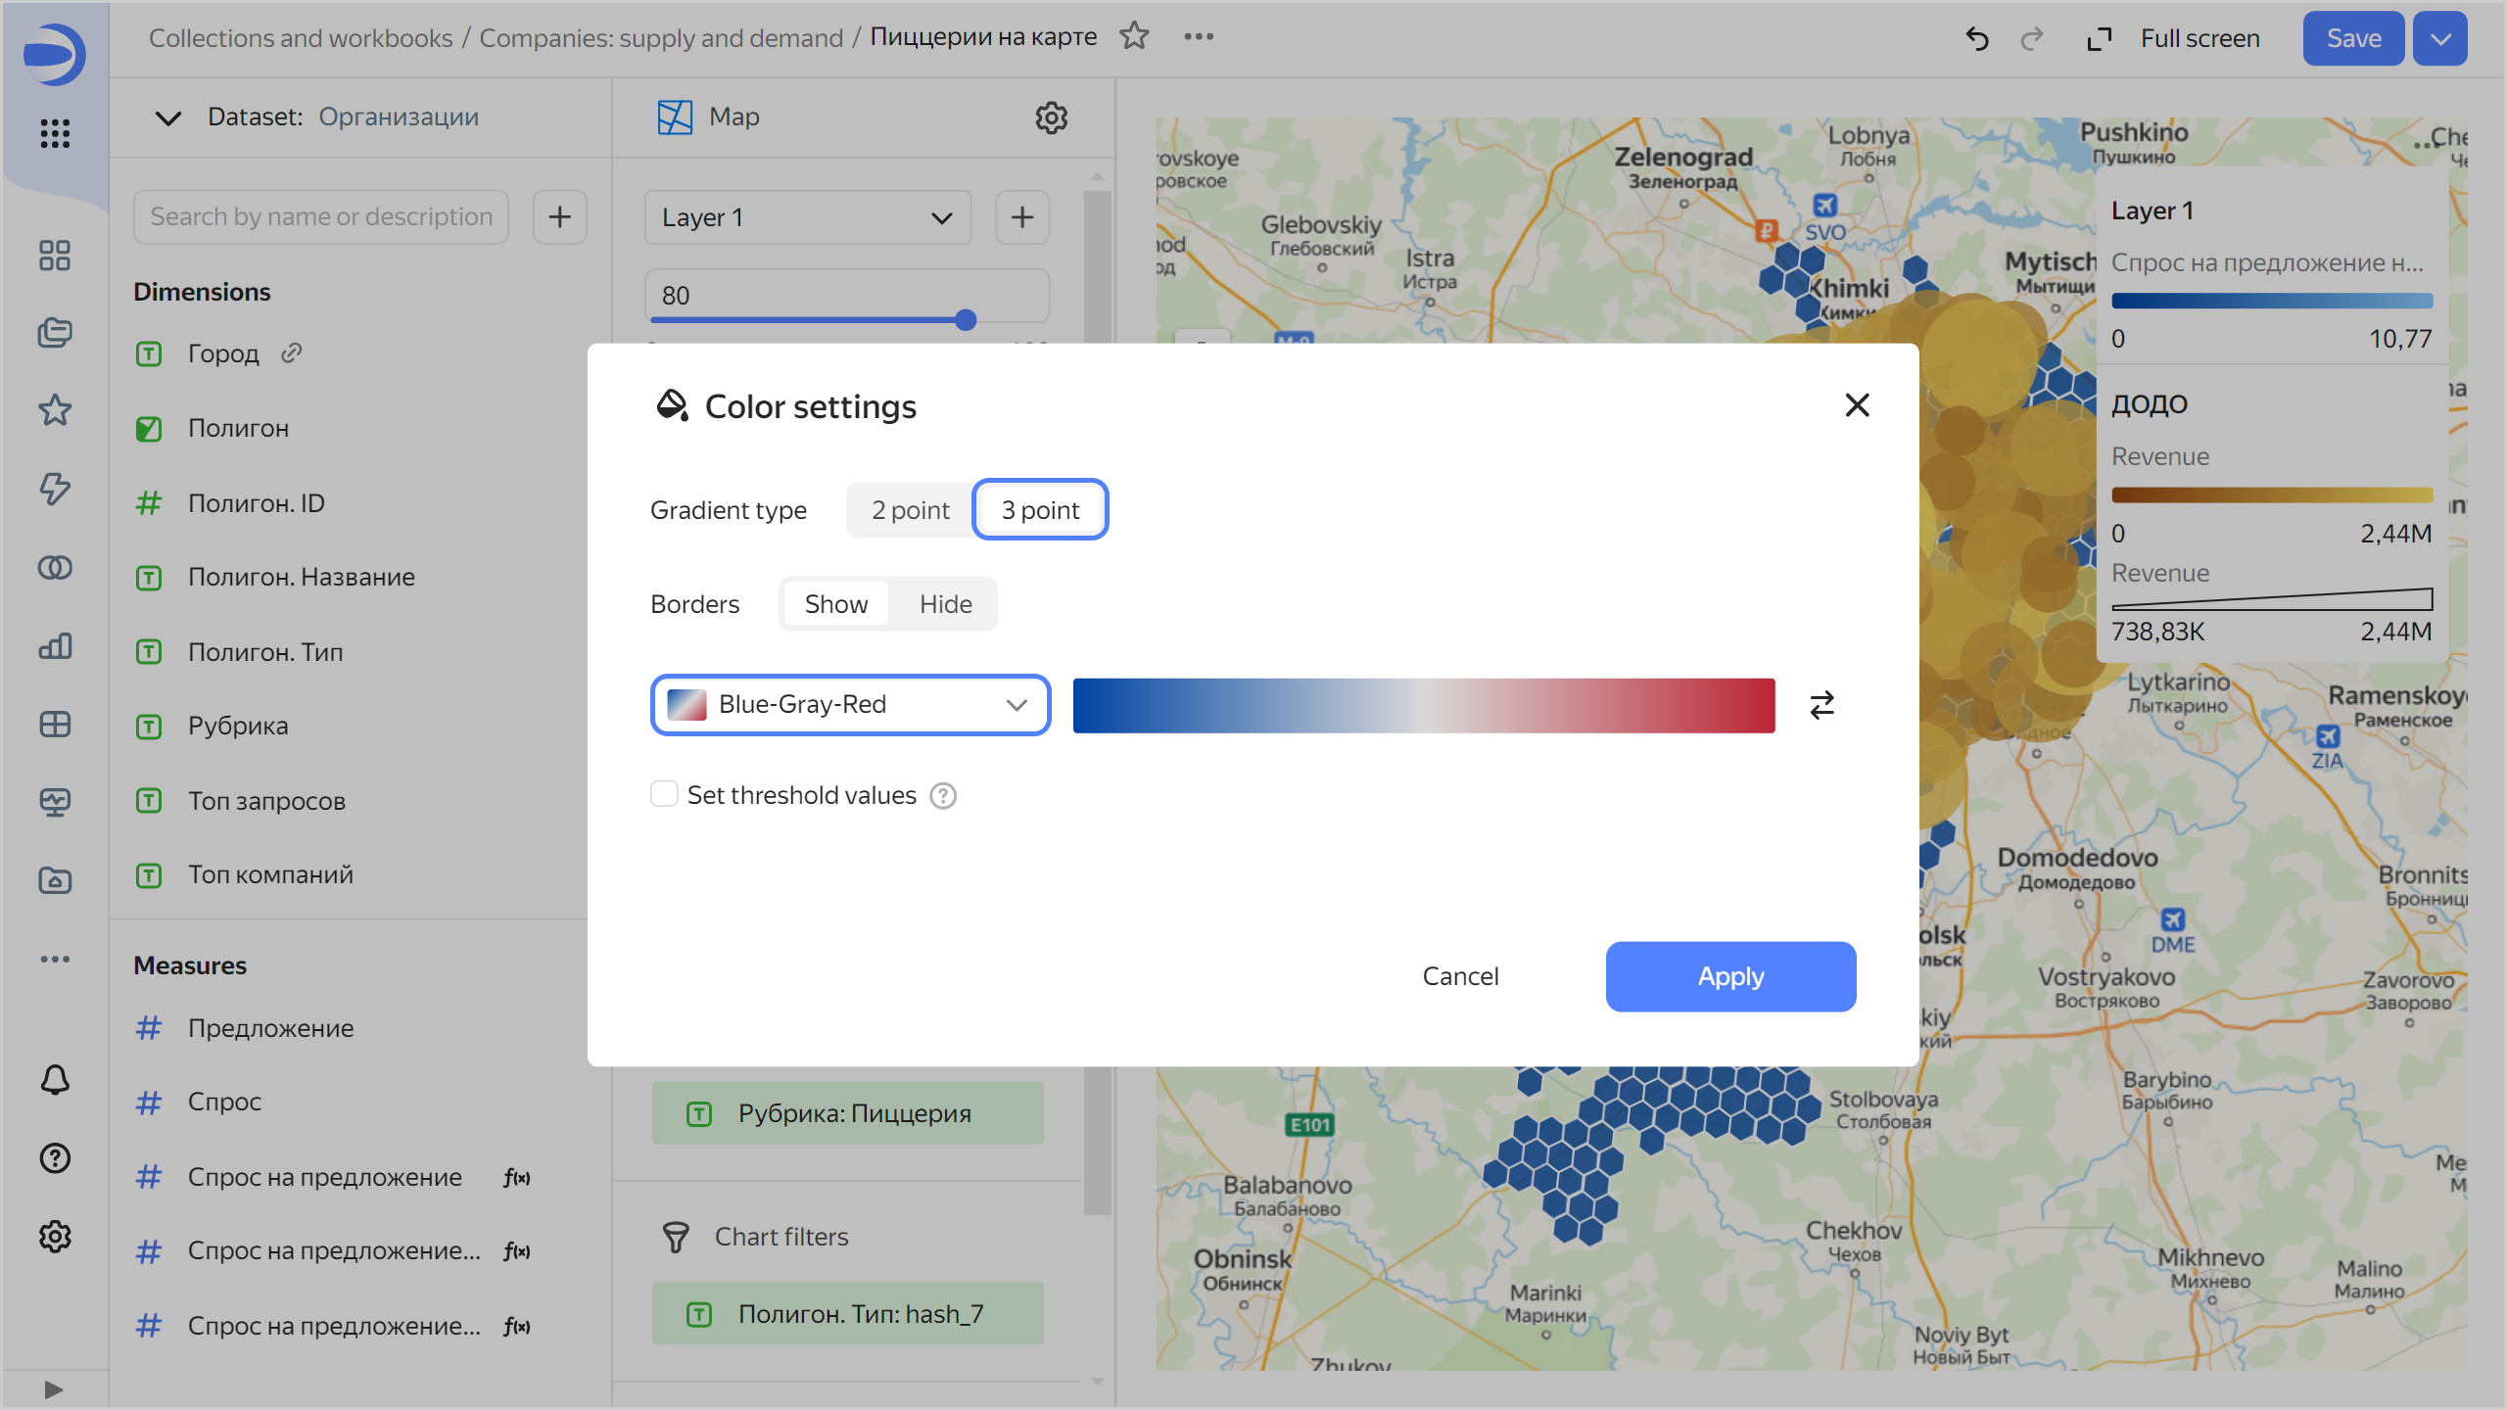Viewport: 2507px width, 1410px height.
Task: Open the notifications bell in sidebar
Action: (55, 1080)
